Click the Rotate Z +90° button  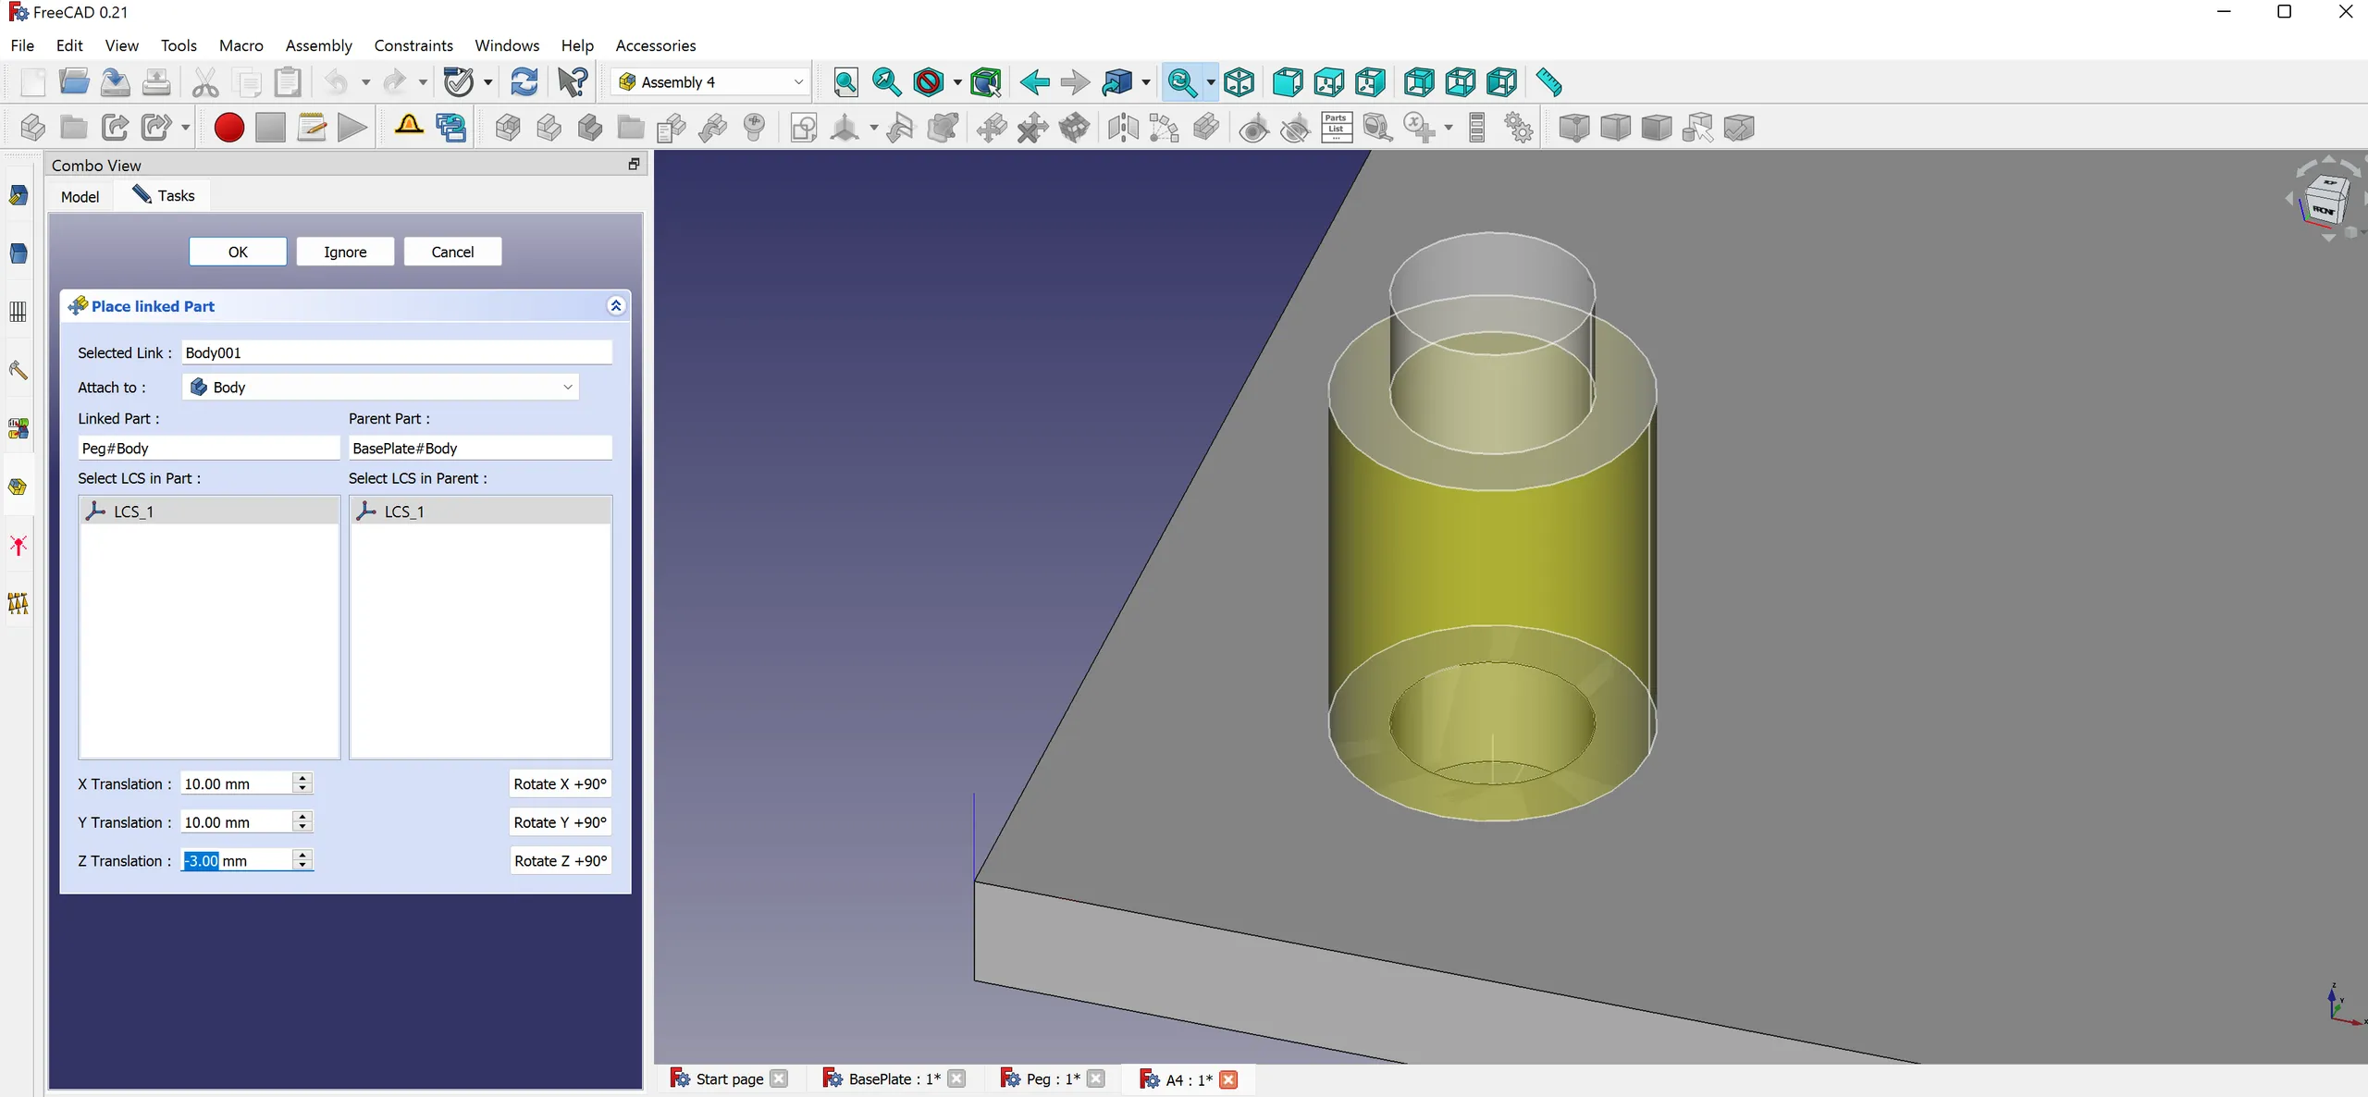[560, 860]
